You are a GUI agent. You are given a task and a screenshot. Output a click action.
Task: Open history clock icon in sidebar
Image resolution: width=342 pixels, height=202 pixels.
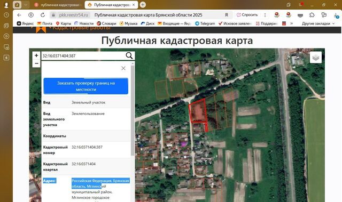click(x=6, y=15)
